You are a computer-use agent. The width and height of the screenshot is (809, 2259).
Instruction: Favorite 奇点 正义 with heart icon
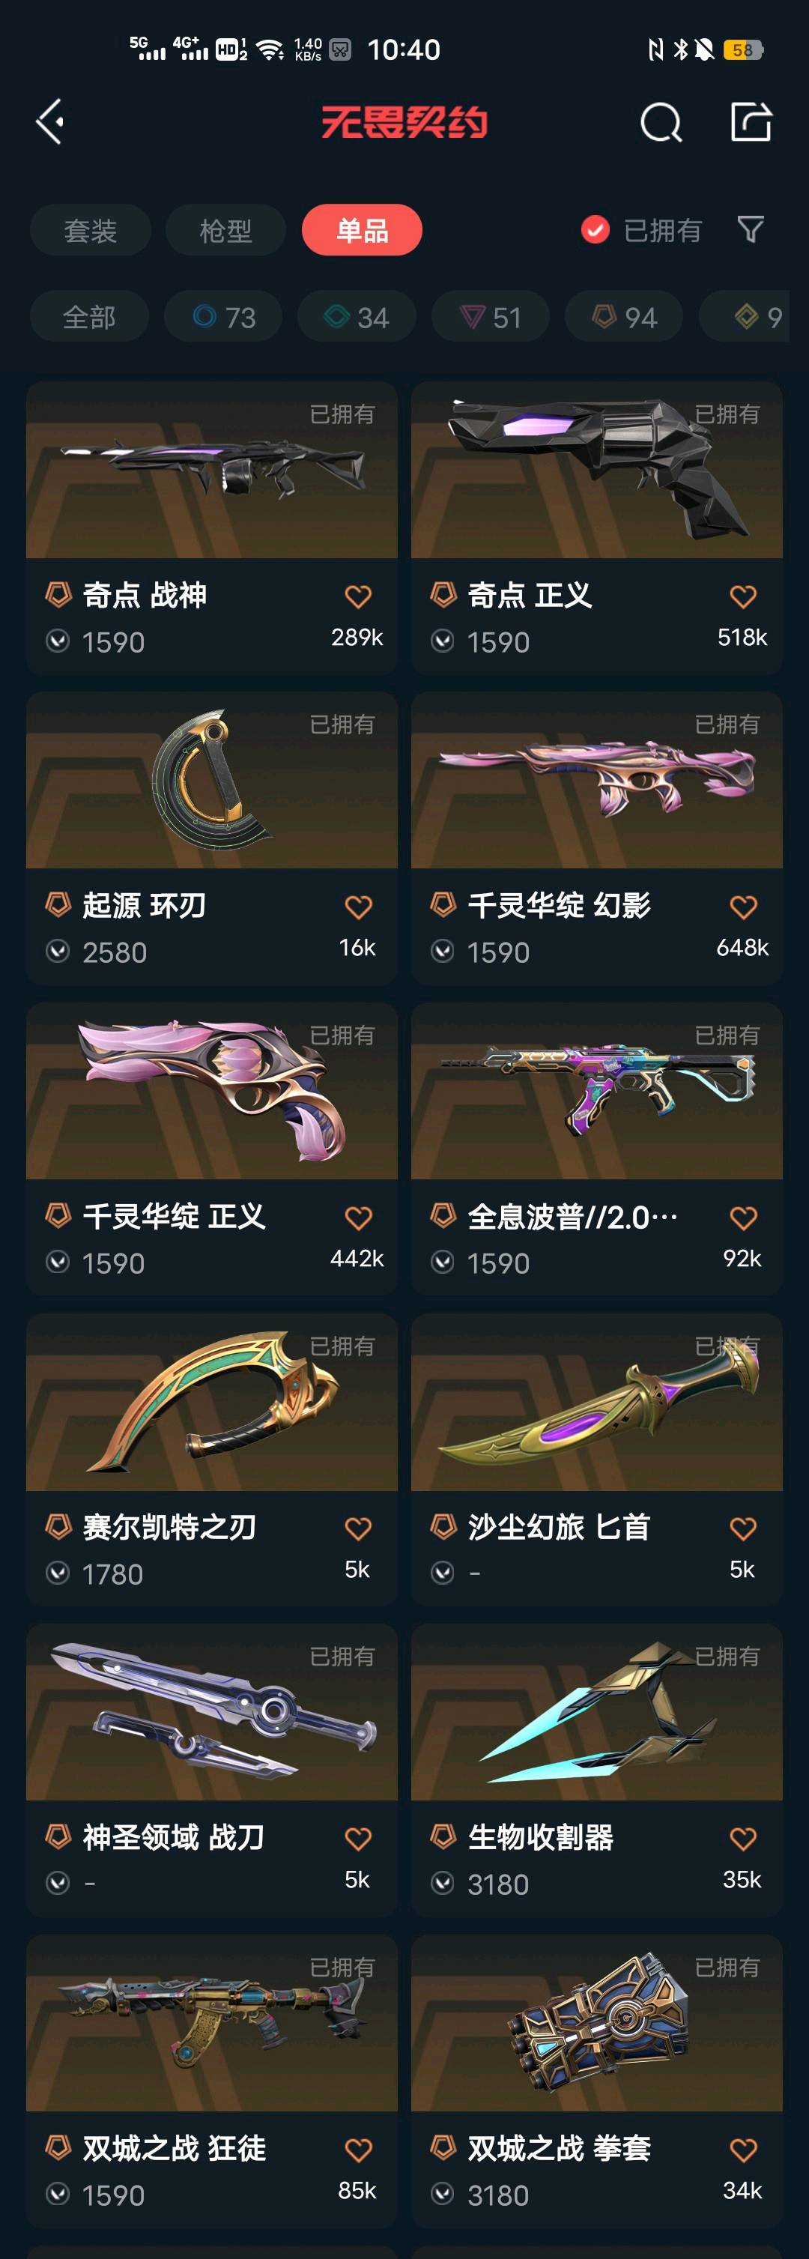point(742,596)
